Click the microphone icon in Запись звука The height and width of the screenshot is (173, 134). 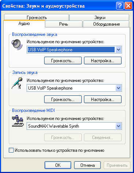pyautogui.click(x=18, y=83)
